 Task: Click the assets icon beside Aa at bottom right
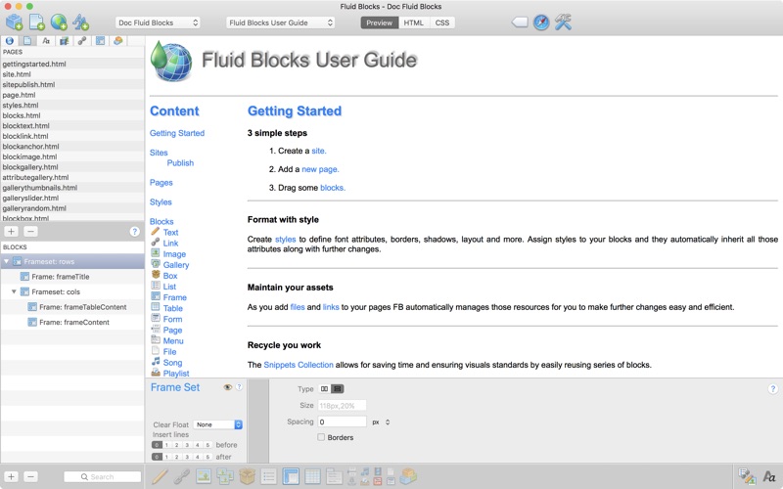pos(747,476)
